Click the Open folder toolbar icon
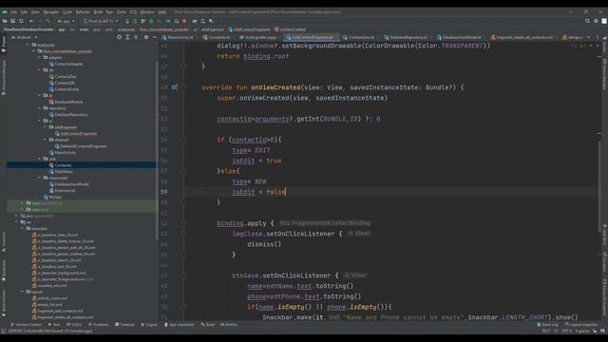 pos(5,21)
